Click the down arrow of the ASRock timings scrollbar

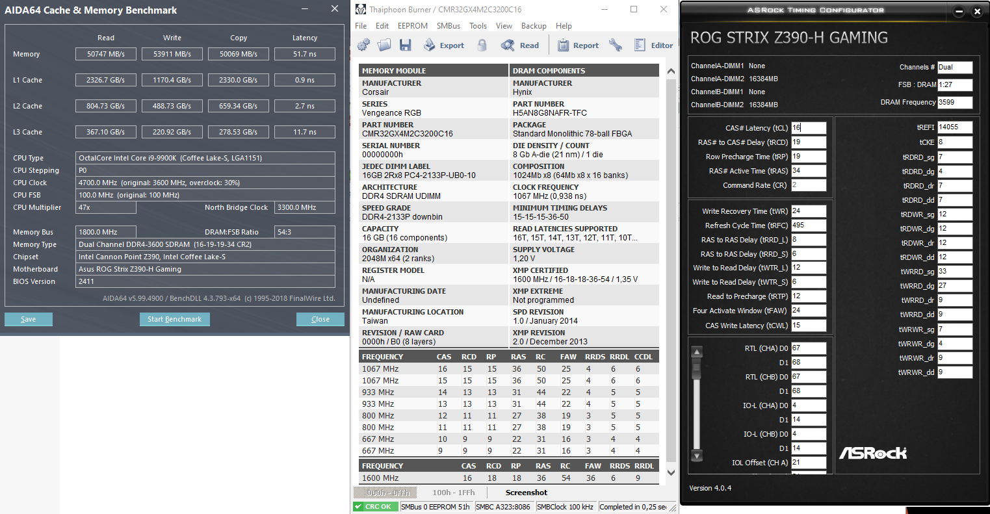coord(697,455)
